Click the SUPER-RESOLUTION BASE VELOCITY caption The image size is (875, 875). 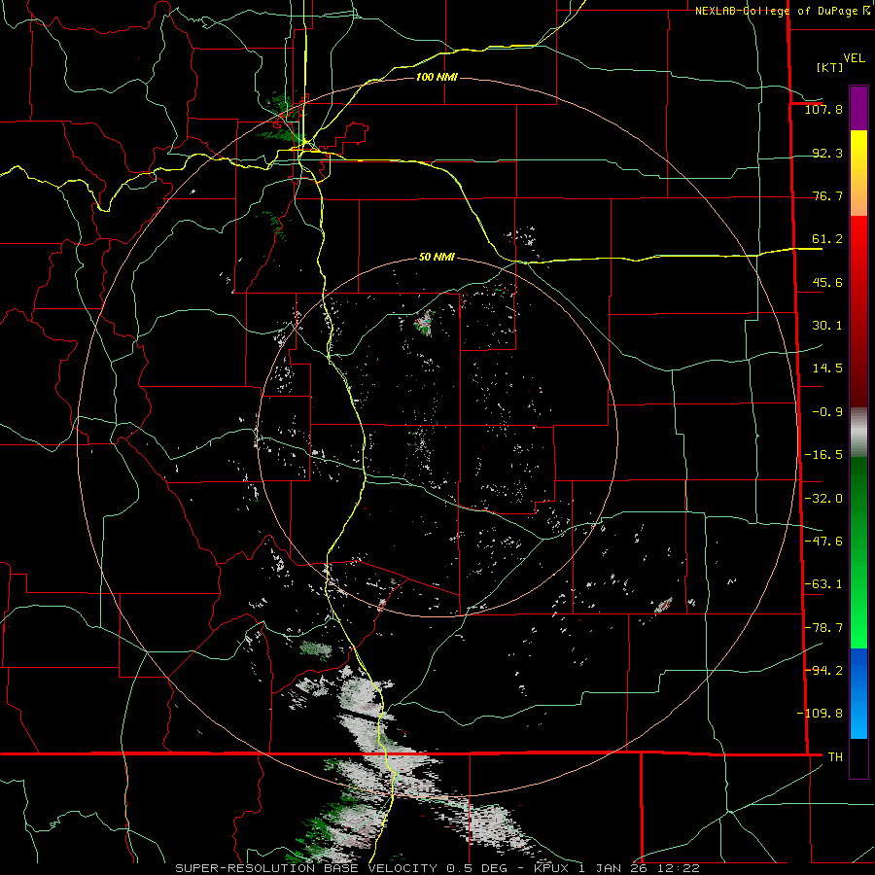tap(437, 868)
